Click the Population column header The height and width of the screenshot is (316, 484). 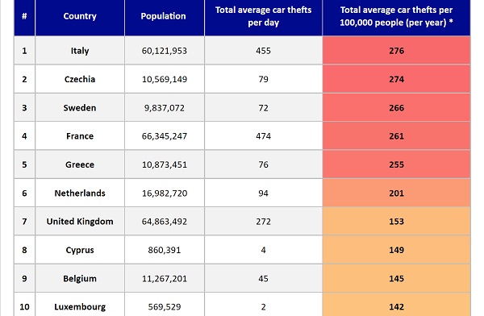click(165, 16)
